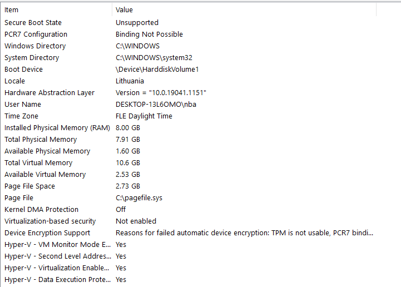Select the Device Encryption Support row

(47, 233)
